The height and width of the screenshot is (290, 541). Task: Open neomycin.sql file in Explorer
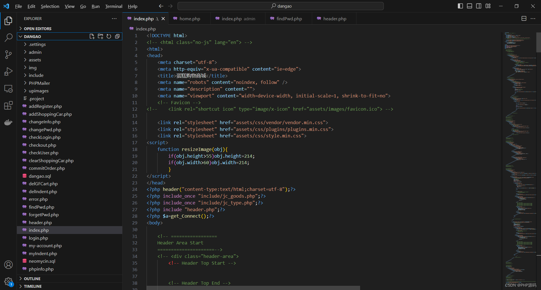click(42, 261)
